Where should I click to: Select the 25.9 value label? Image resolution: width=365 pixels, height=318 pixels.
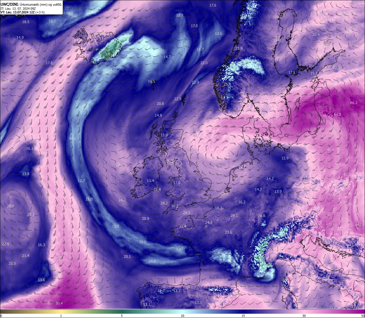coord(10,206)
